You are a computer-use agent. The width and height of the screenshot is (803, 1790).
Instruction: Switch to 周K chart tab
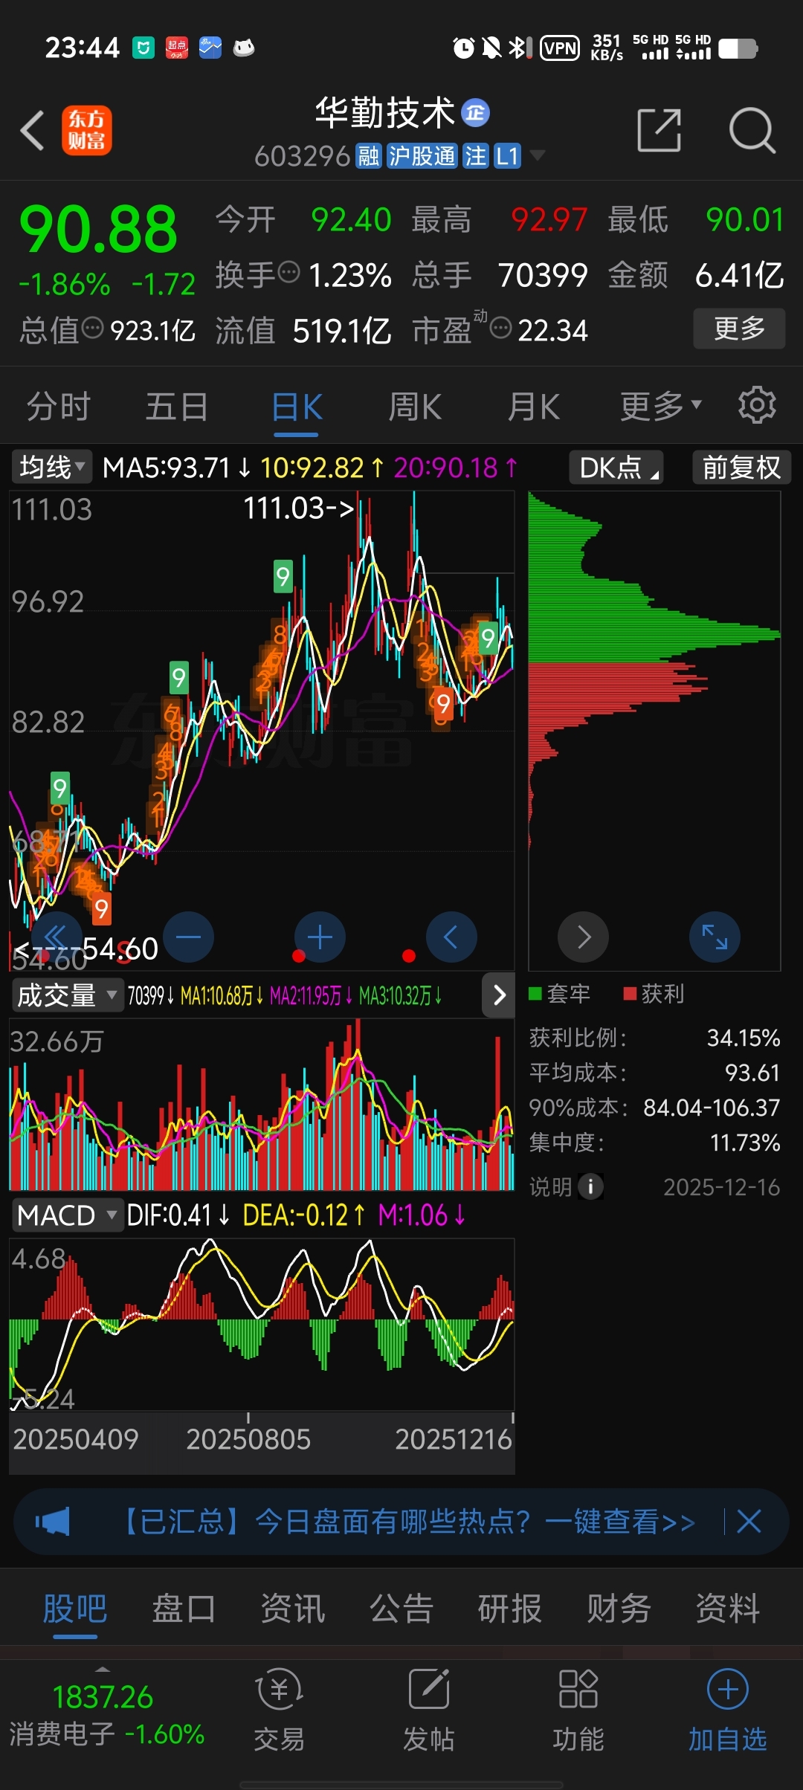tap(415, 407)
